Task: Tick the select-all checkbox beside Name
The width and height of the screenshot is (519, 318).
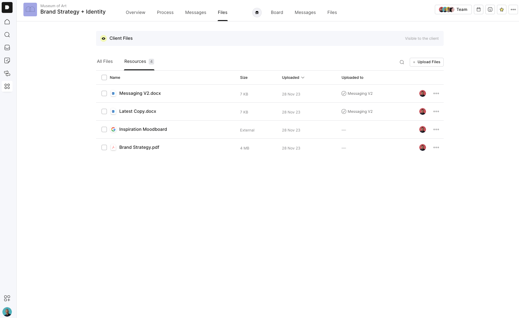Action: click(104, 77)
